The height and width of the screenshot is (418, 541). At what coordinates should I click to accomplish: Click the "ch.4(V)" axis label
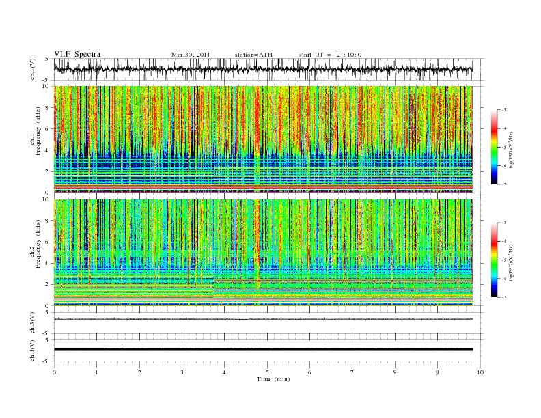pyautogui.click(x=33, y=350)
